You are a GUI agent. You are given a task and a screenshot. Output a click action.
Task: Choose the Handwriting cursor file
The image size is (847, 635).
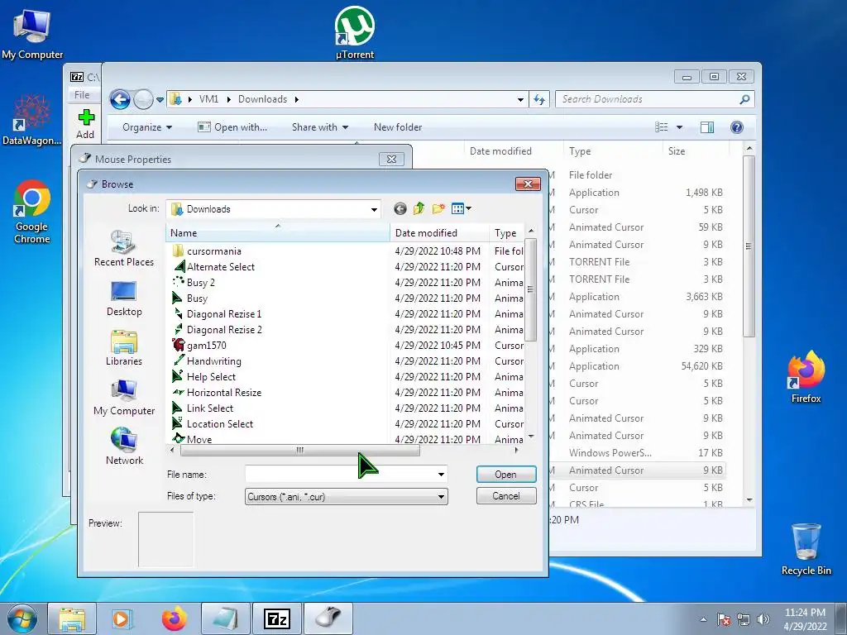tap(213, 360)
